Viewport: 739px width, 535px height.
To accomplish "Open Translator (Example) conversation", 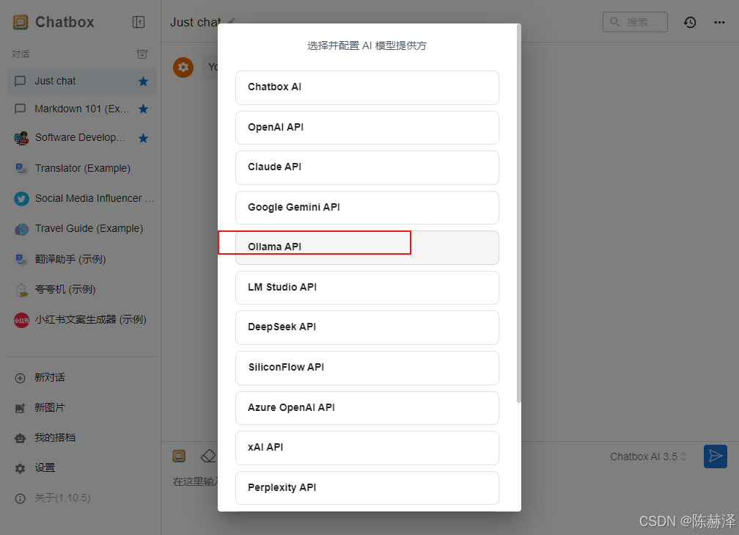I will [x=81, y=168].
